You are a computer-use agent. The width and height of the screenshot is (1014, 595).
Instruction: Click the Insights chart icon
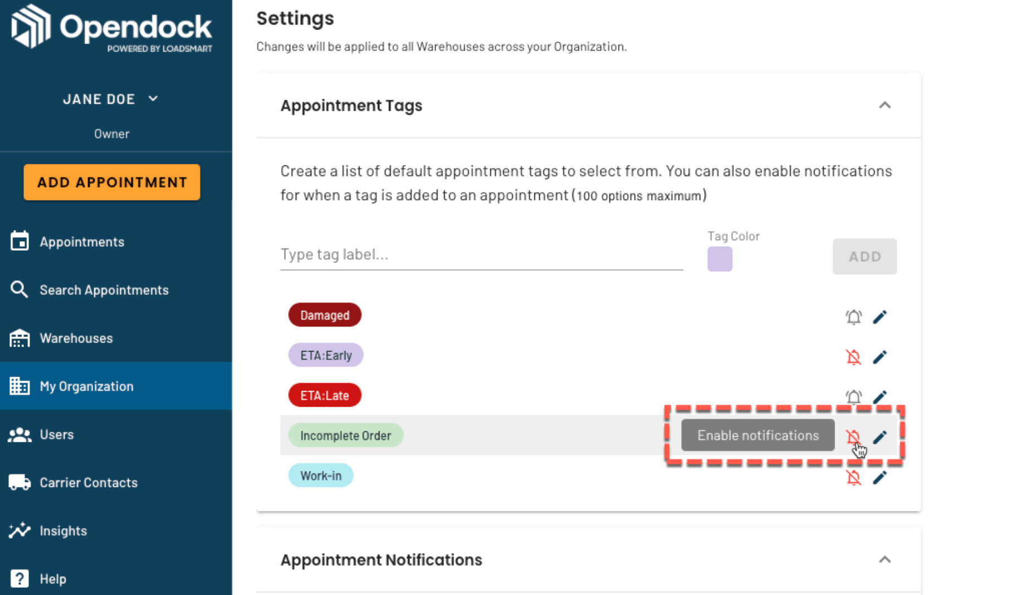(x=19, y=530)
